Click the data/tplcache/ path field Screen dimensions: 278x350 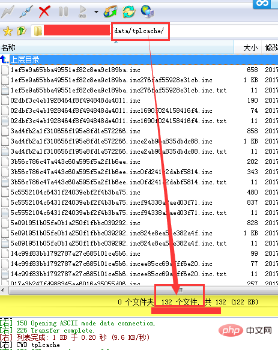[x=154, y=31]
